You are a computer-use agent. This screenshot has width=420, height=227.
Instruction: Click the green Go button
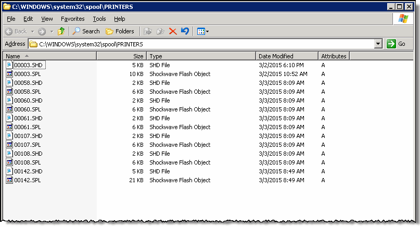coord(396,44)
